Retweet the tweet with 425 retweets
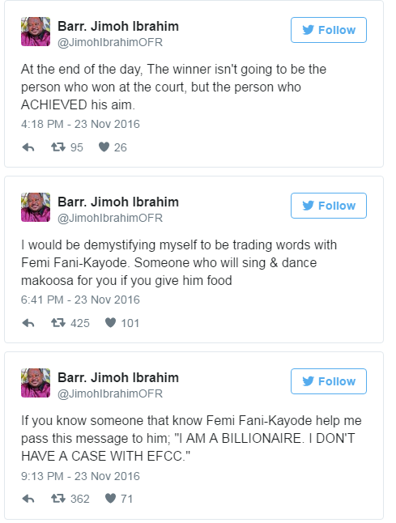This screenshot has height=523, width=396. (58, 323)
